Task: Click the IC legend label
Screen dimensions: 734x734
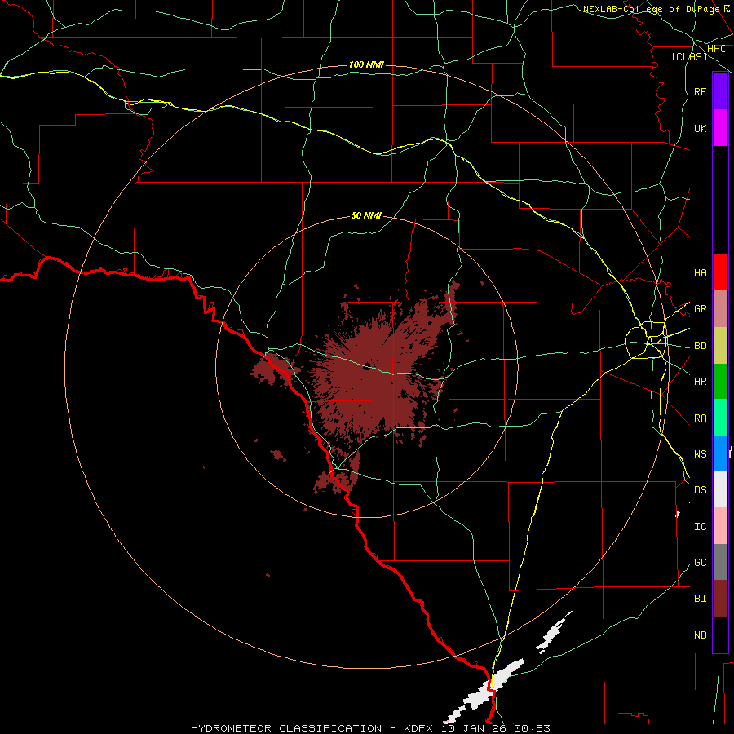Action: tap(701, 527)
